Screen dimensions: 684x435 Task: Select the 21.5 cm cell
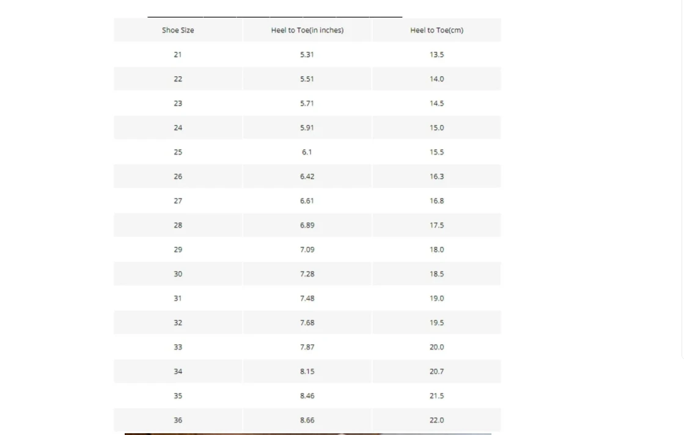436,396
